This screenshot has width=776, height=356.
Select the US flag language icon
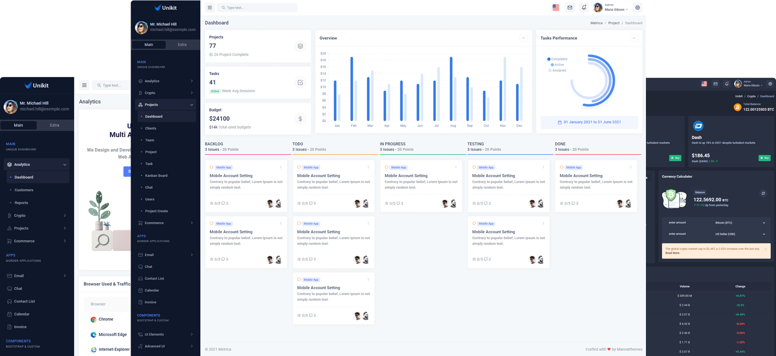[556, 8]
